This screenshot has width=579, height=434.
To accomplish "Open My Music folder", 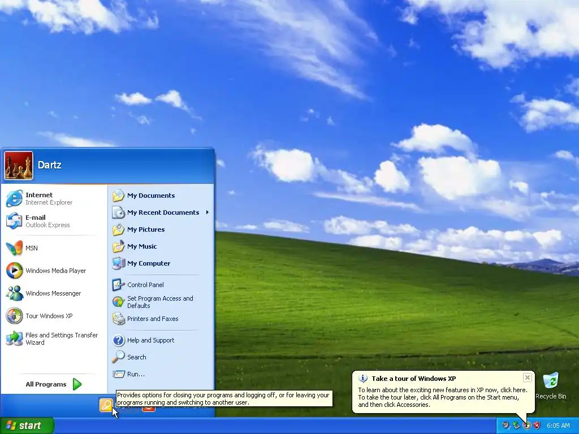I will coord(161,246).
